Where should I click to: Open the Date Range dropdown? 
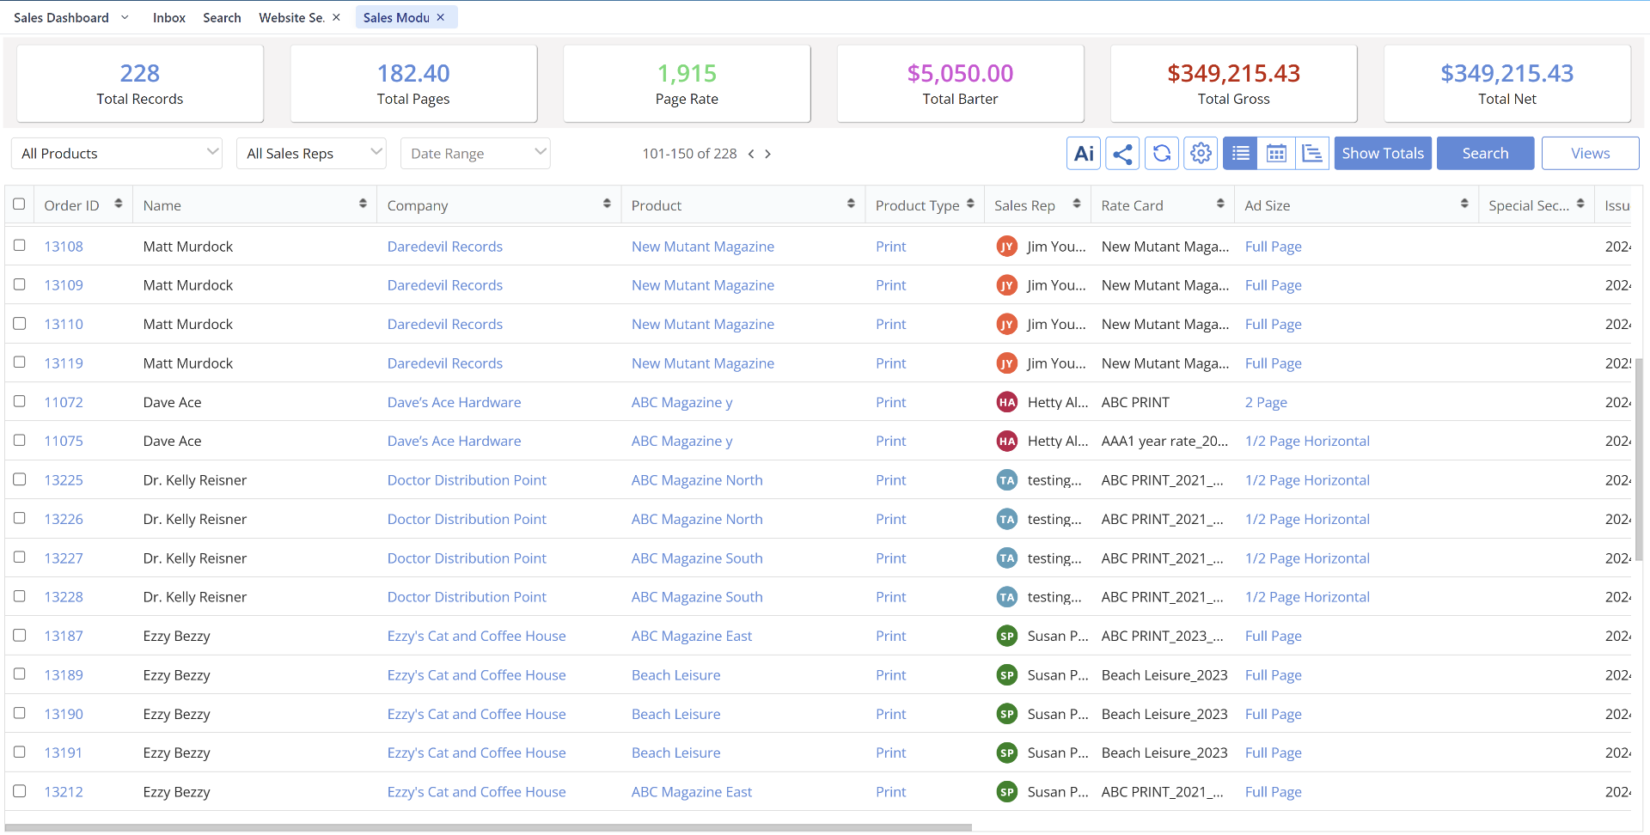tap(475, 153)
